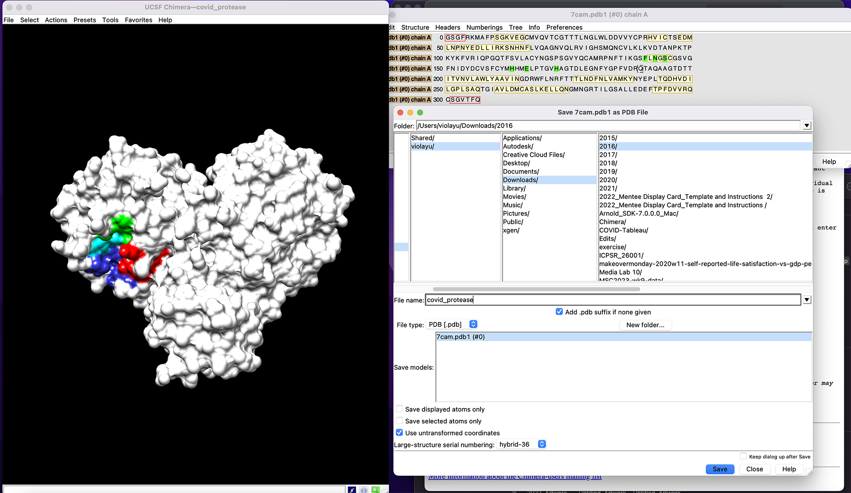Click the Save button

(720, 469)
